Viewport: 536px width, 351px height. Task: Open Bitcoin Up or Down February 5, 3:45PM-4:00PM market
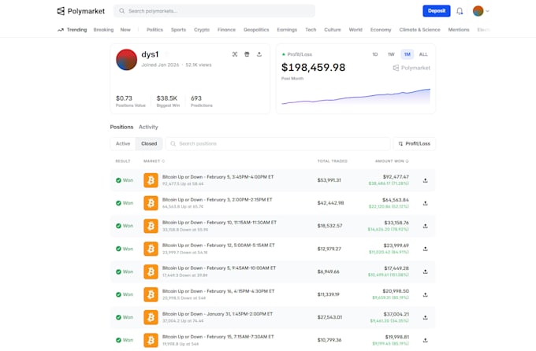pos(218,177)
